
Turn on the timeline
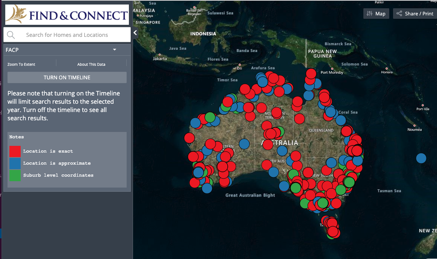coord(67,77)
